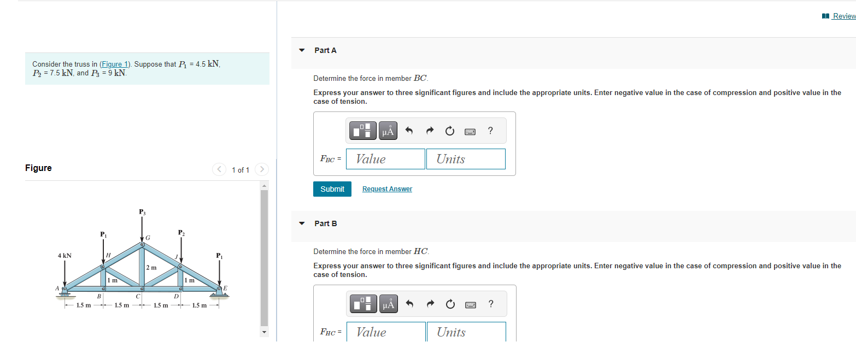
Task: Redo in Part A answer toolbar
Action: point(429,131)
